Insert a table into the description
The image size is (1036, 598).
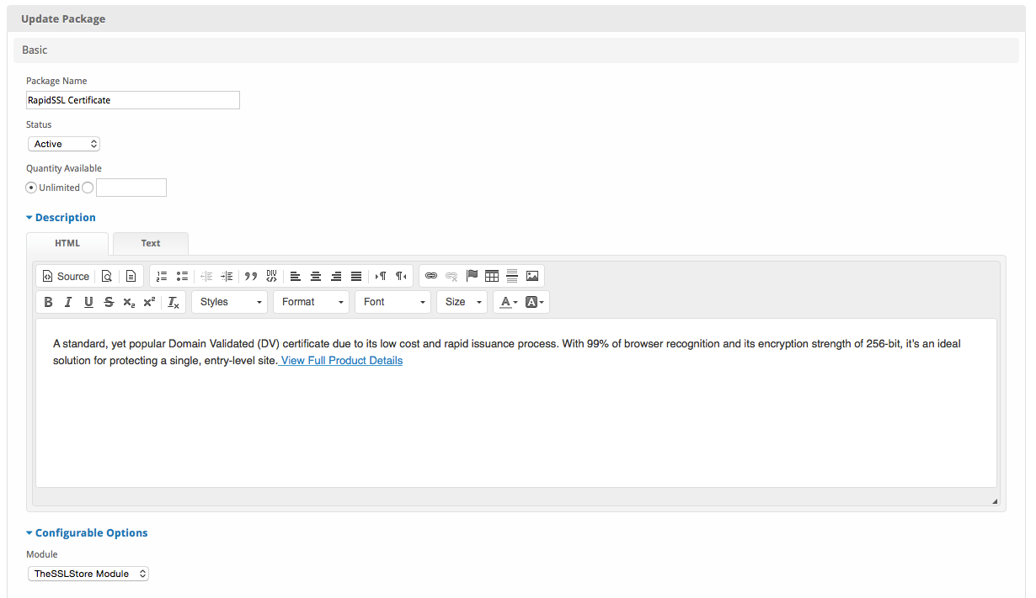tap(492, 276)
